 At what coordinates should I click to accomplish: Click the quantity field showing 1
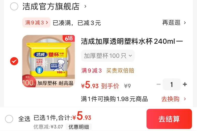[172, 84]
